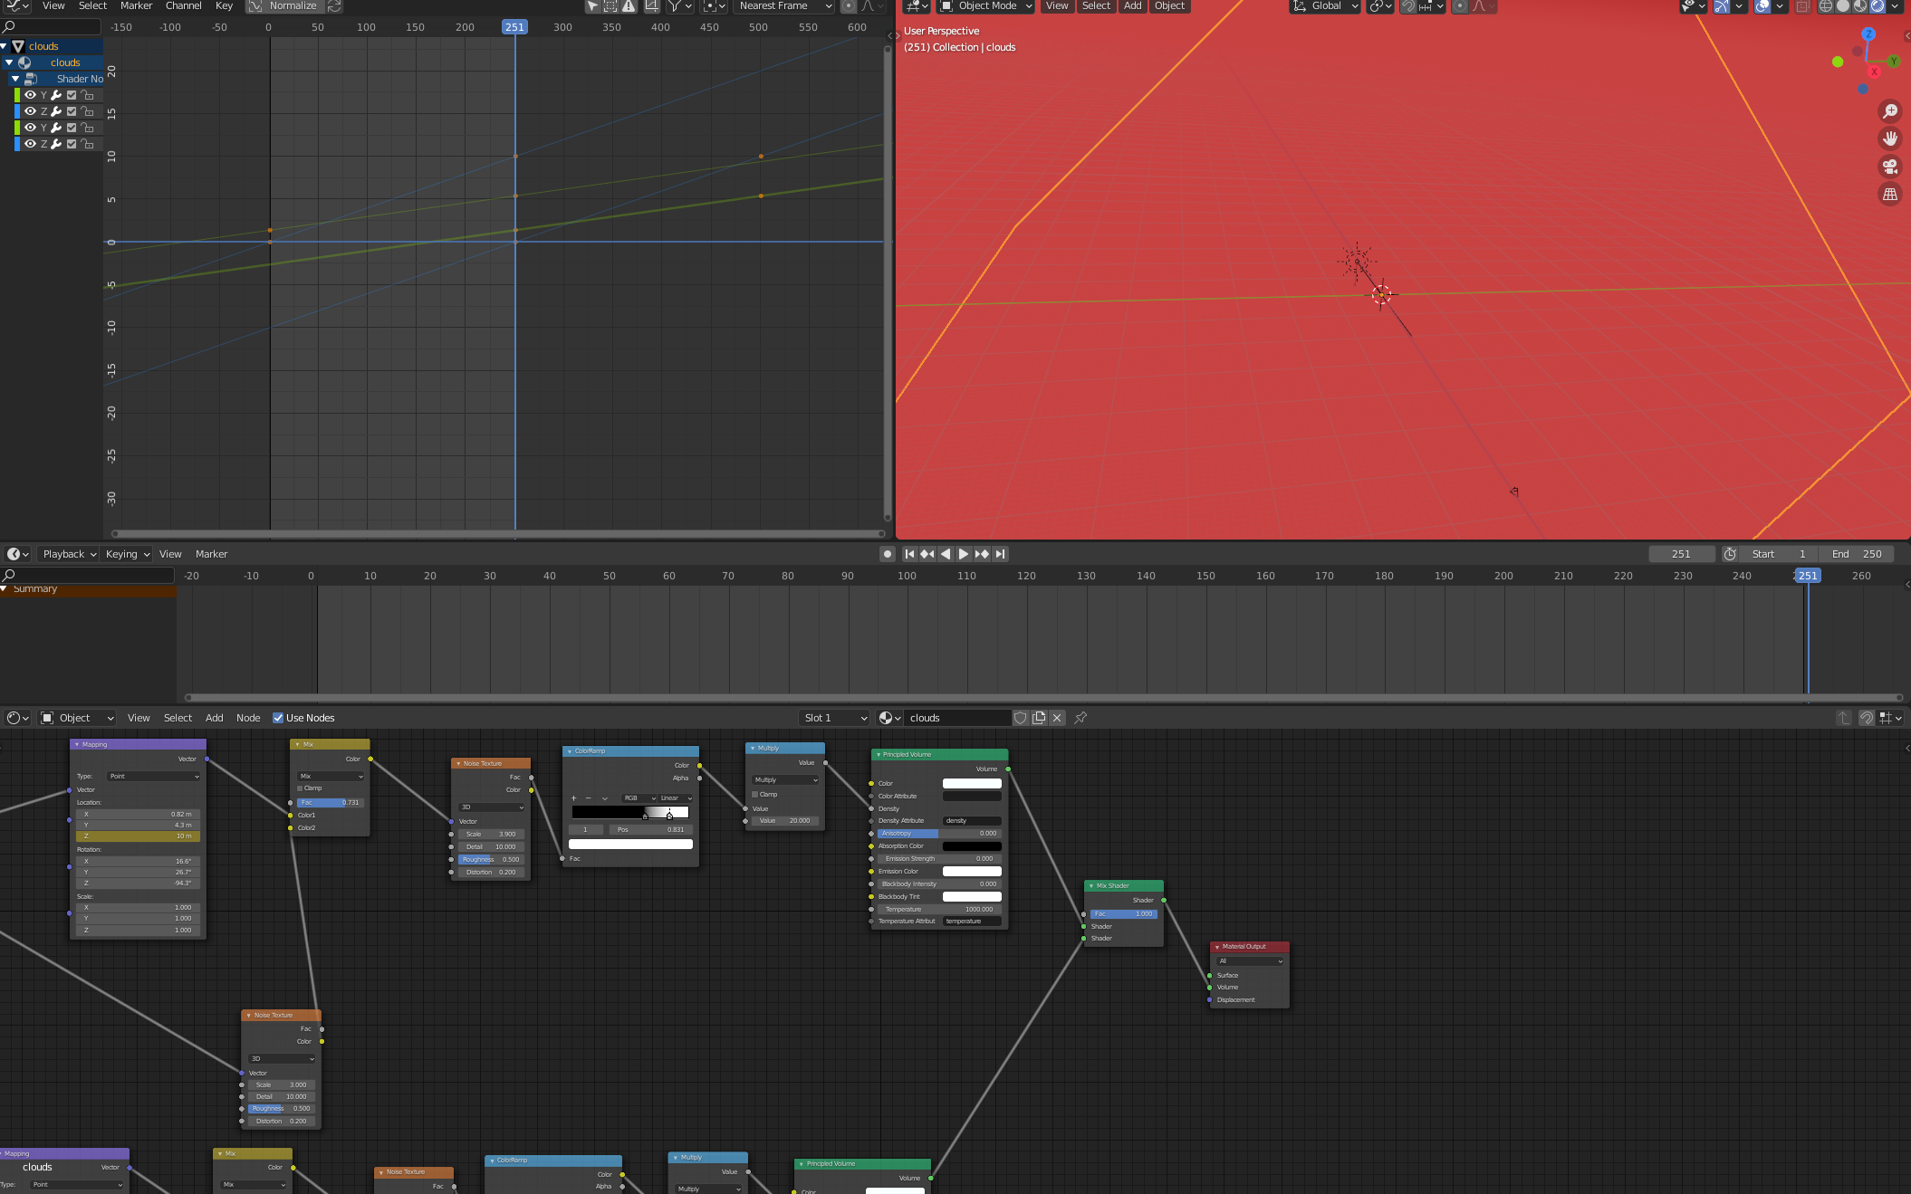Click the Normalize button in graph editor

coord(292,6)
